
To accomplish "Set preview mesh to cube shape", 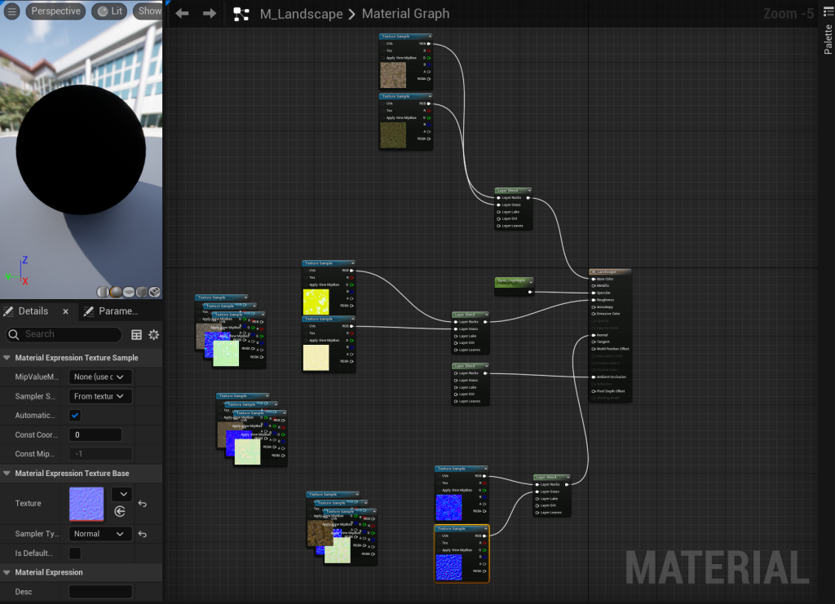I will click(142, 292).
